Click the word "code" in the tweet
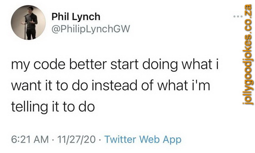This screenshot has width=255, height=153. coord(50,64)
